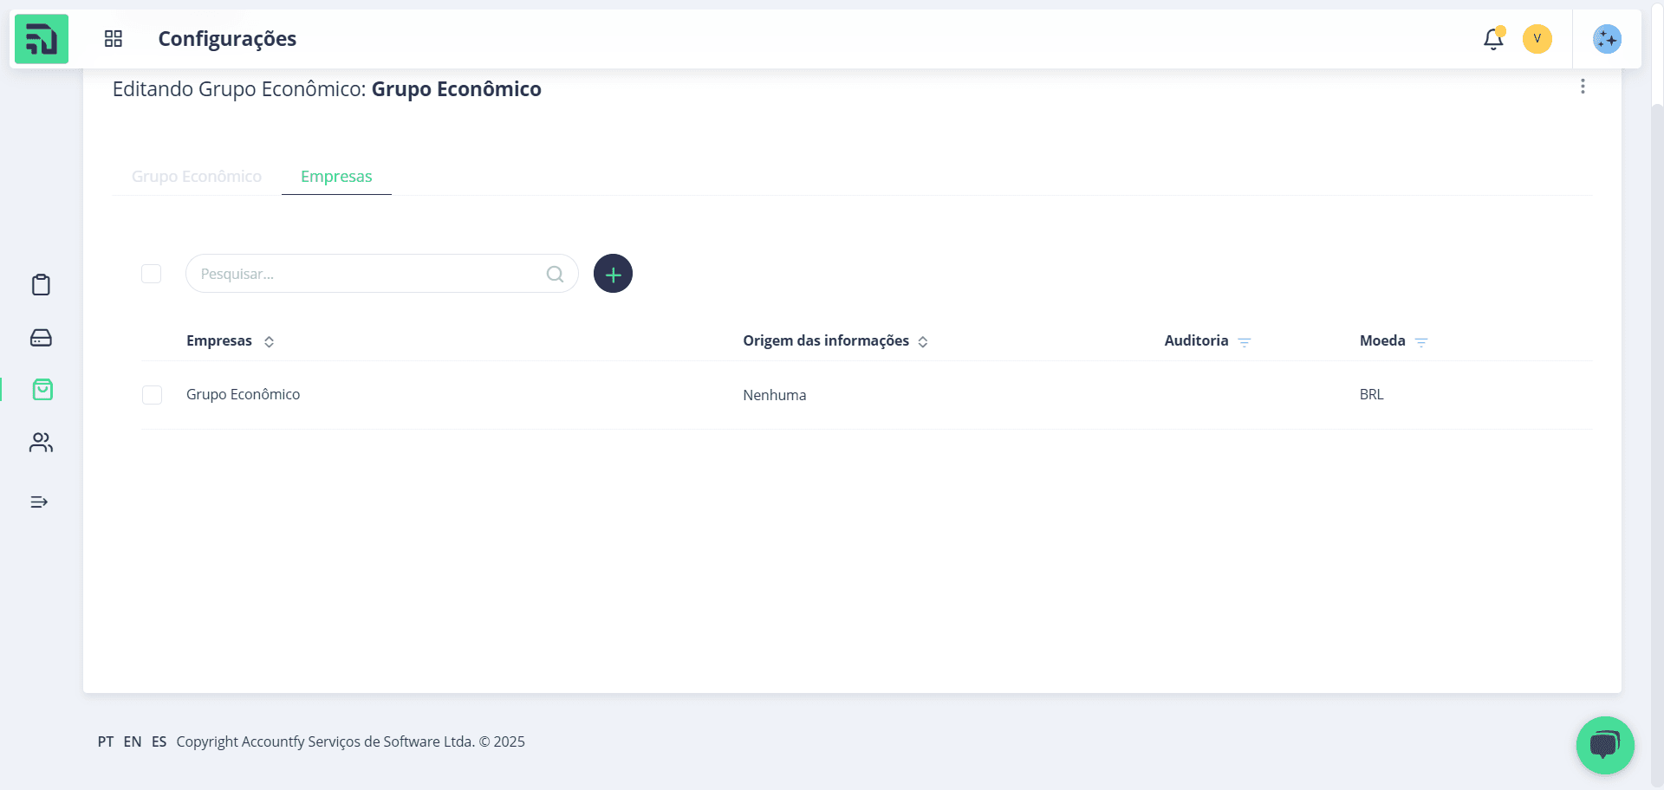This screenshot has width=1664, height=790.
Task: Click the Configurações header title
Action: (227, 39)
